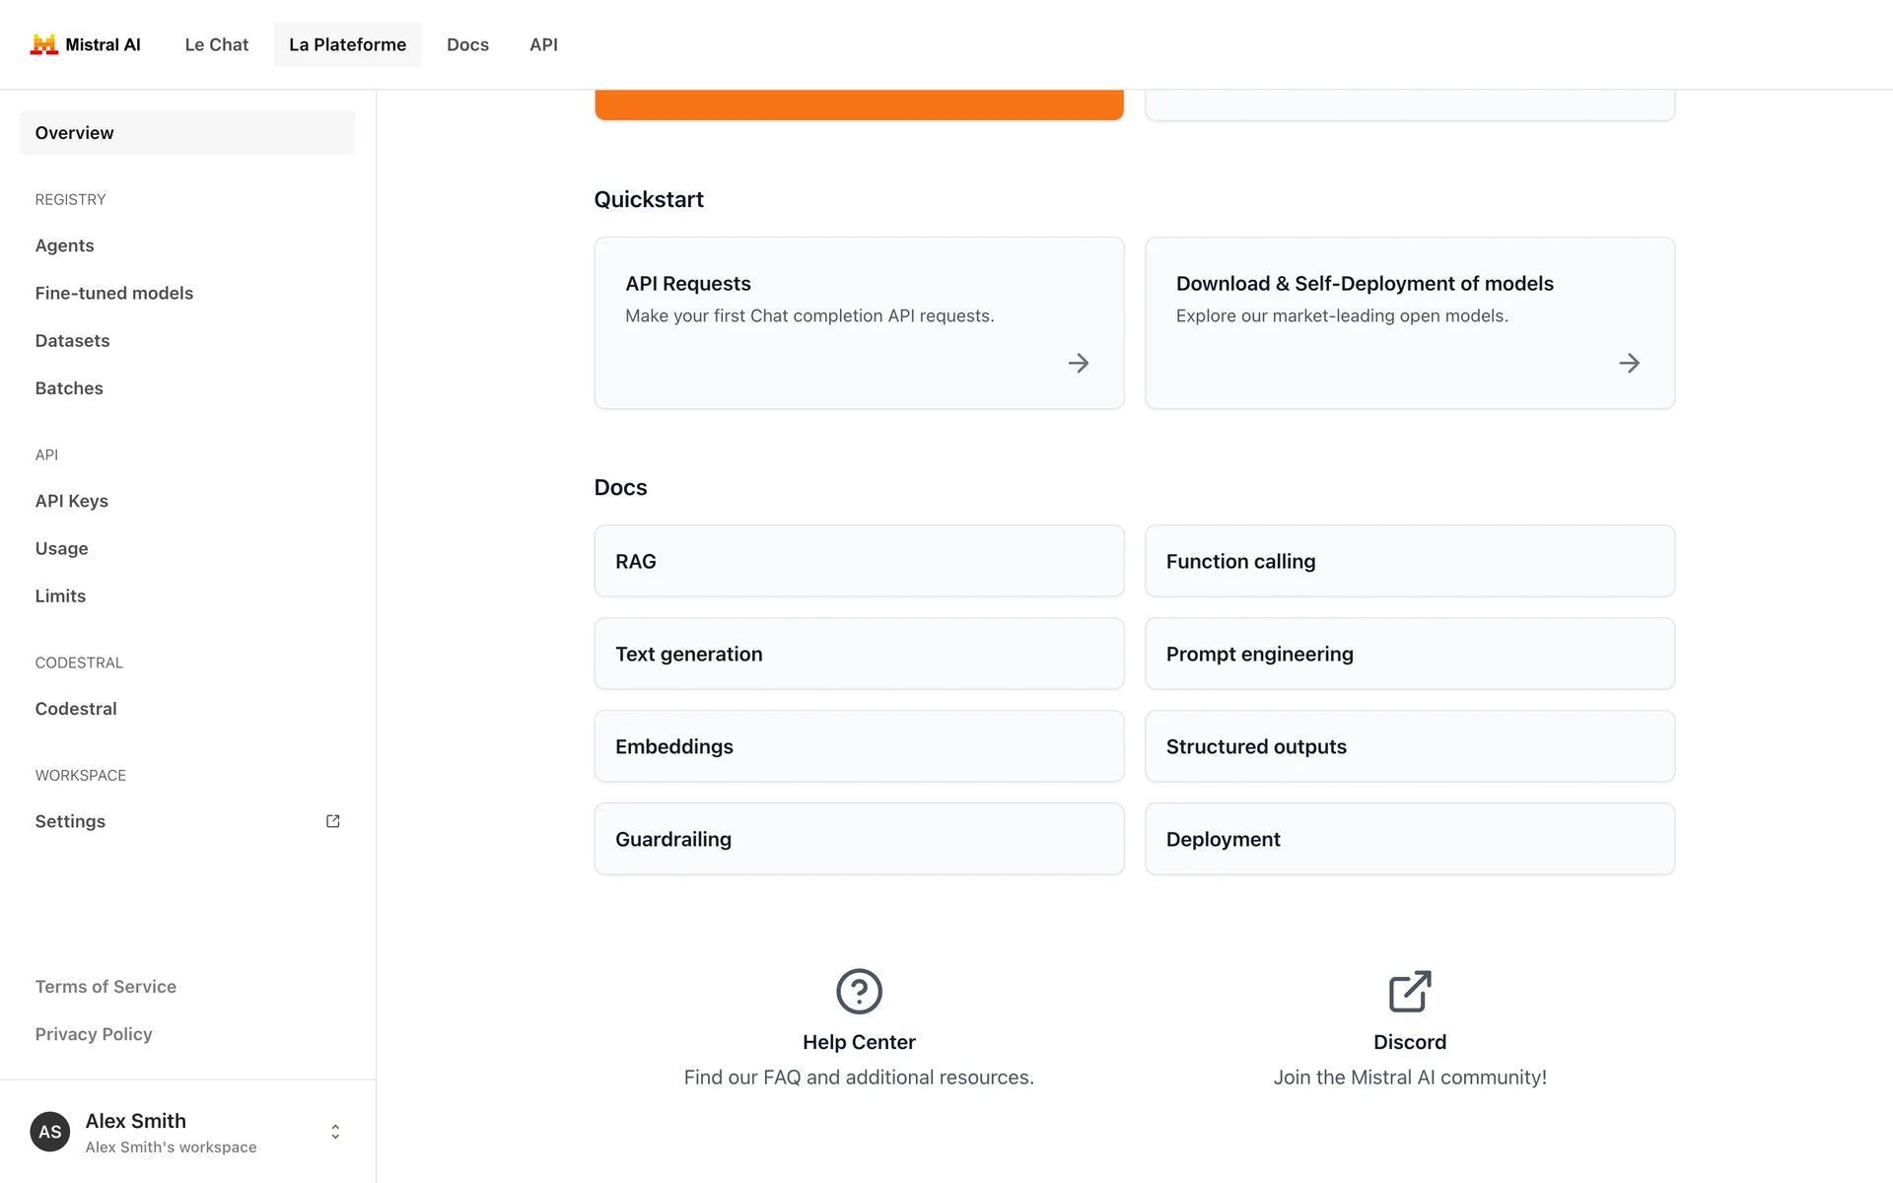Image resolution: width=1893 pixels, height=1183 pixels.
Task: Open the Structured outputs docs card
Action: [1409, 746]
